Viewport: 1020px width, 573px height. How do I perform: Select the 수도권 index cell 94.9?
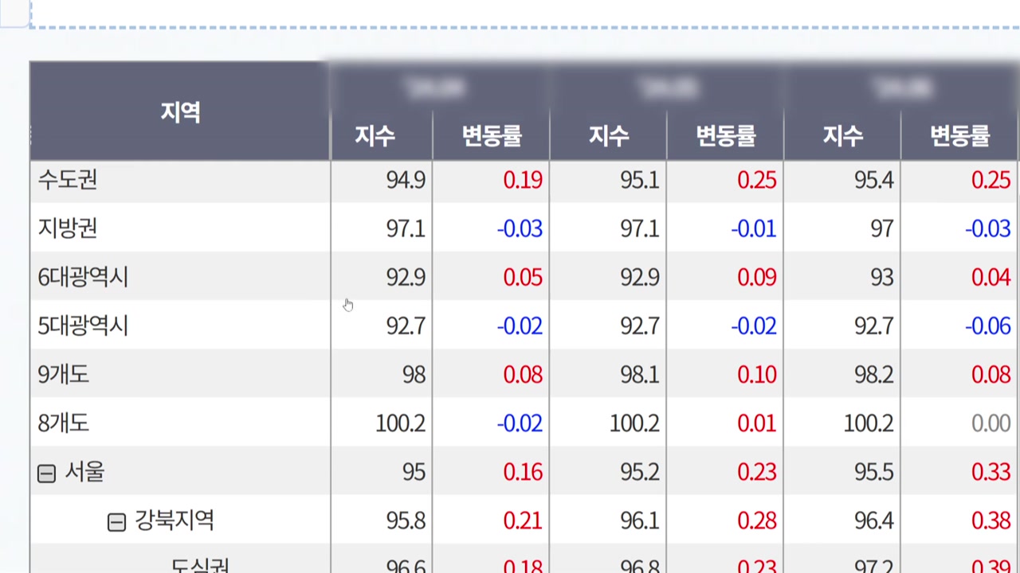(x=406, y=180)
